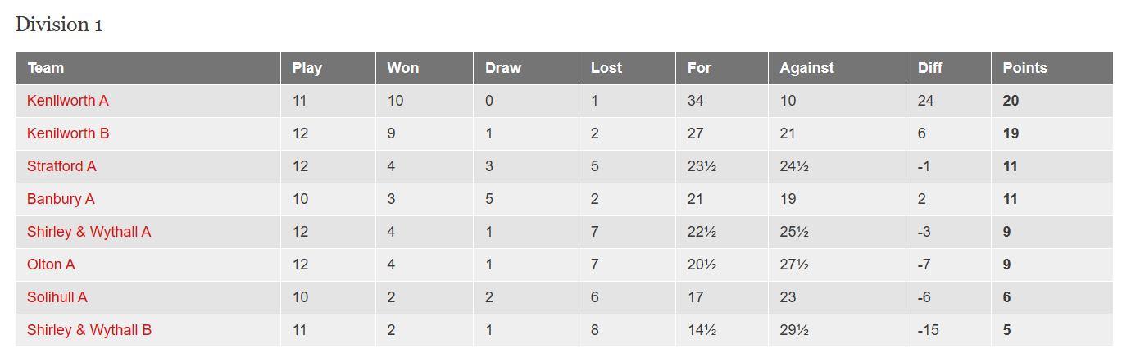
Task: Open Shirley & Wythall B team link
Action: [89, 330]
